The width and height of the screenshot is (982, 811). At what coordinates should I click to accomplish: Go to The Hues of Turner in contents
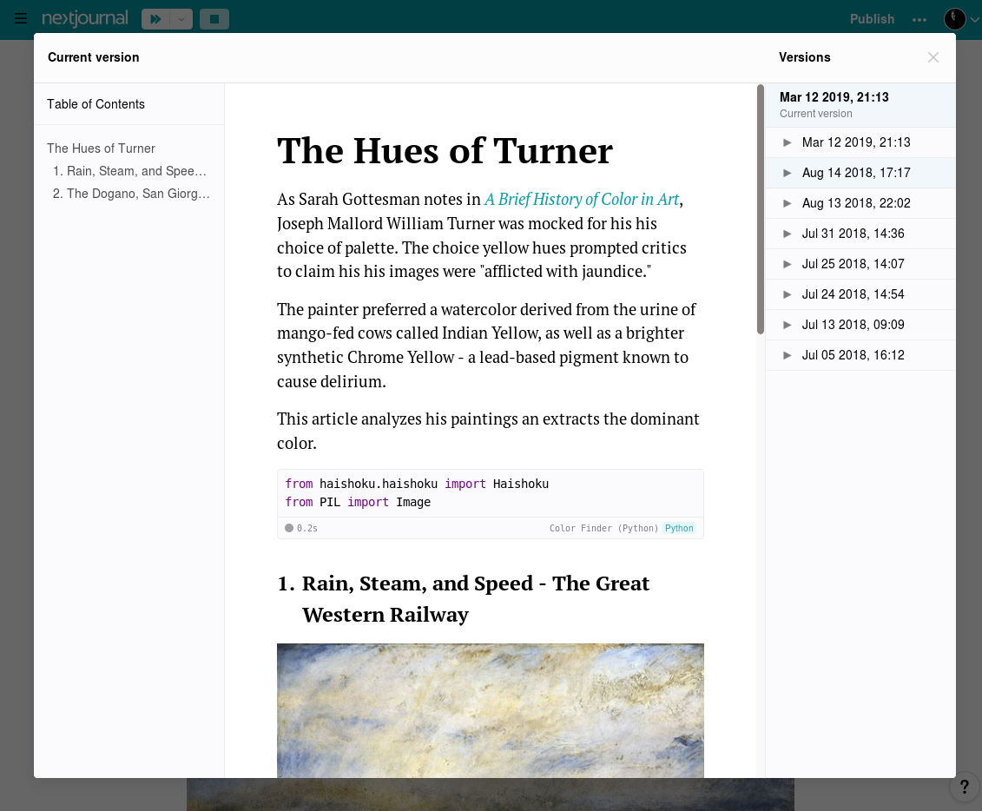[x=101, y=148]
